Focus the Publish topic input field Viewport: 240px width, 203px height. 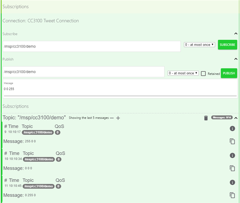pyautogui.click(x=83, y=71)
